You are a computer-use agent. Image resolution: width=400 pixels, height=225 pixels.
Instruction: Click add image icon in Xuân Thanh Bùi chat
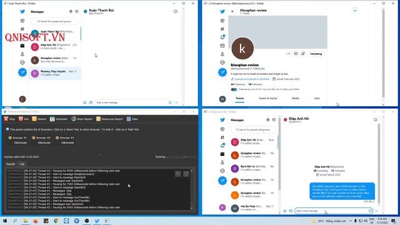(x=85, y=102)
